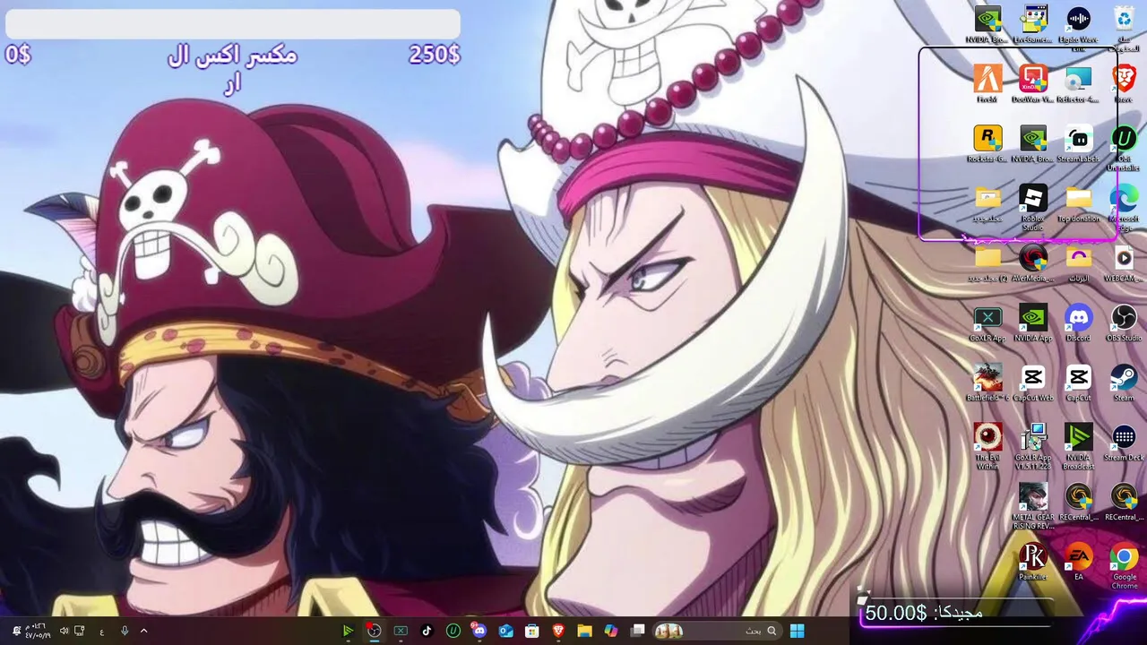Open Copilot from the taskbar
The image size is (1147, 645).
pyautogui.click(x=611, y=631)
